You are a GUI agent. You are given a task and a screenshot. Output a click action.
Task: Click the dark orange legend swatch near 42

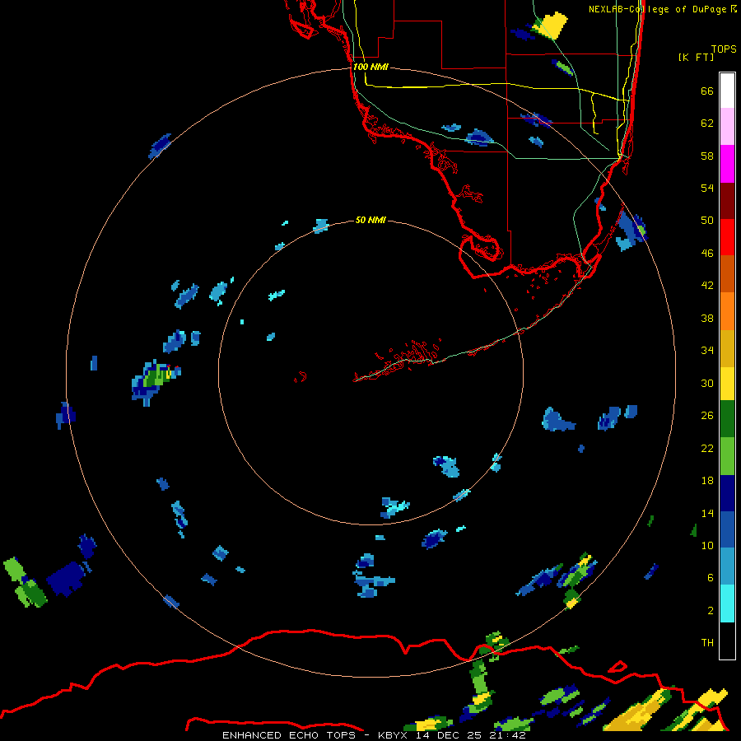(727, 273)
